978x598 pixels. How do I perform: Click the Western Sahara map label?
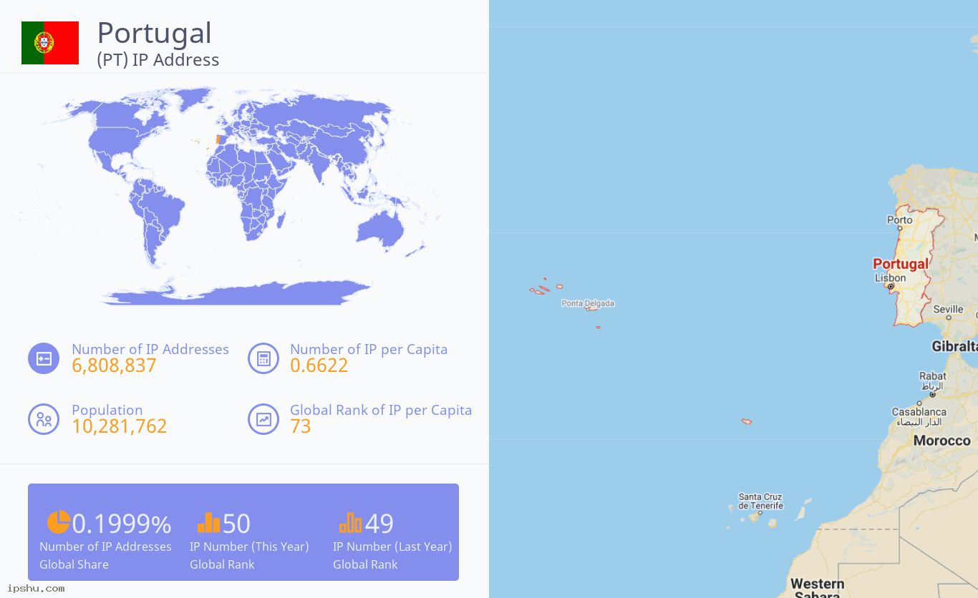click(x=817, y=589)
